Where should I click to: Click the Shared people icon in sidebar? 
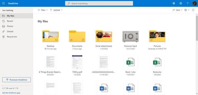pos(3,32)
